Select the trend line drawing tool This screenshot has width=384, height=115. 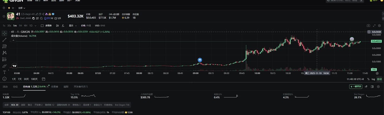coord(4,40)
